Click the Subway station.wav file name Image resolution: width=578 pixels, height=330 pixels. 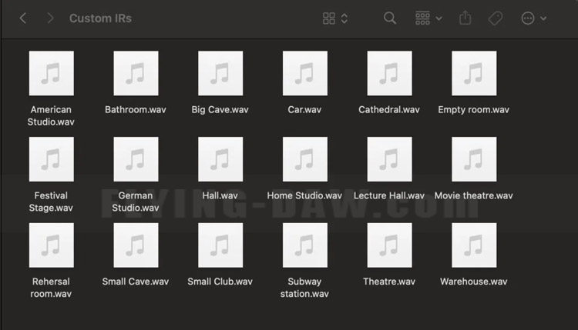pos(304,288)
